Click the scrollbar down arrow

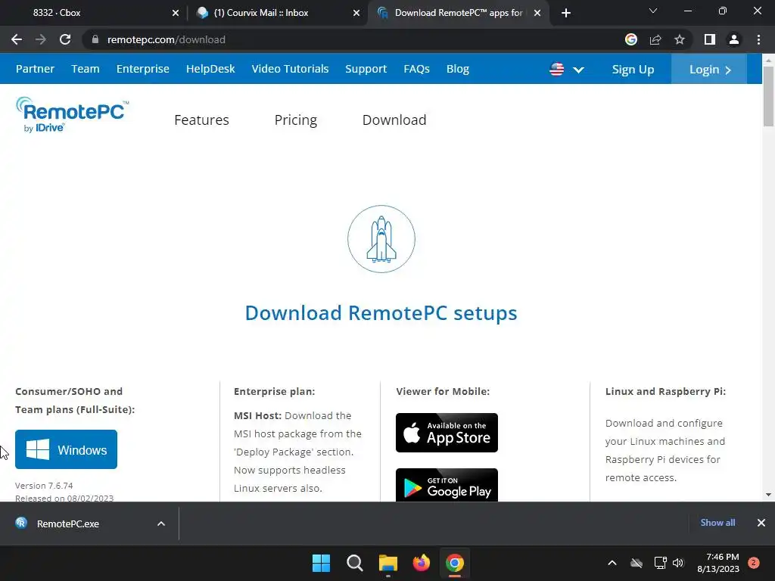pos(768,495)
